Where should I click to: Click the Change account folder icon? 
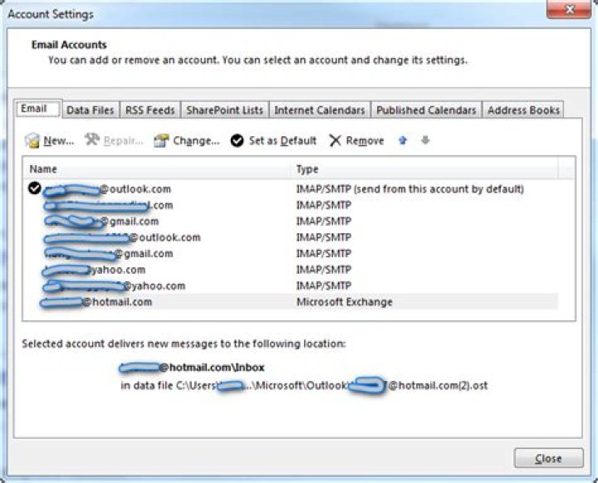point(161,141)
